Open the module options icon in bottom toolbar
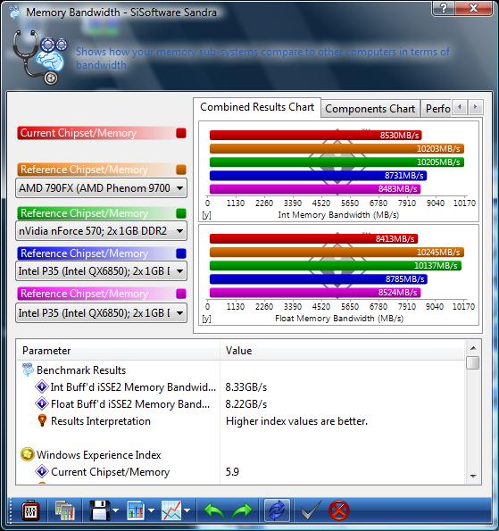The height and width of the screenshot is (531, 499). (30, 510)
